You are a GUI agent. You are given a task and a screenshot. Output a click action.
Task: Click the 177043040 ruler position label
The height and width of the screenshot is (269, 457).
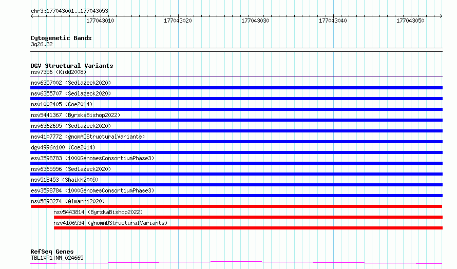point(333,21)
